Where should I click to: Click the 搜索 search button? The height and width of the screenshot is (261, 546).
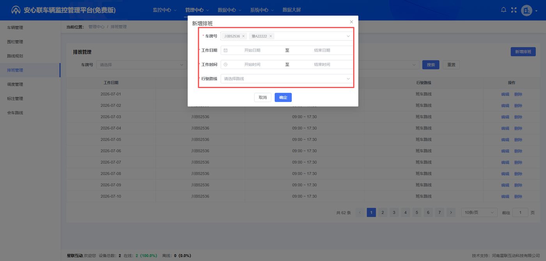tap(431, 65)
